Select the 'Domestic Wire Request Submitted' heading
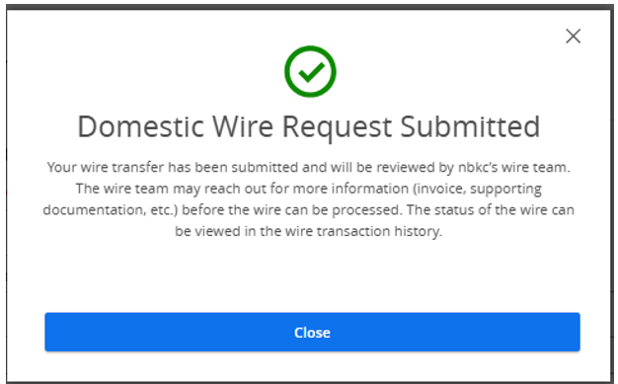Viewport: 618px width, 384px height. [309, 127]
